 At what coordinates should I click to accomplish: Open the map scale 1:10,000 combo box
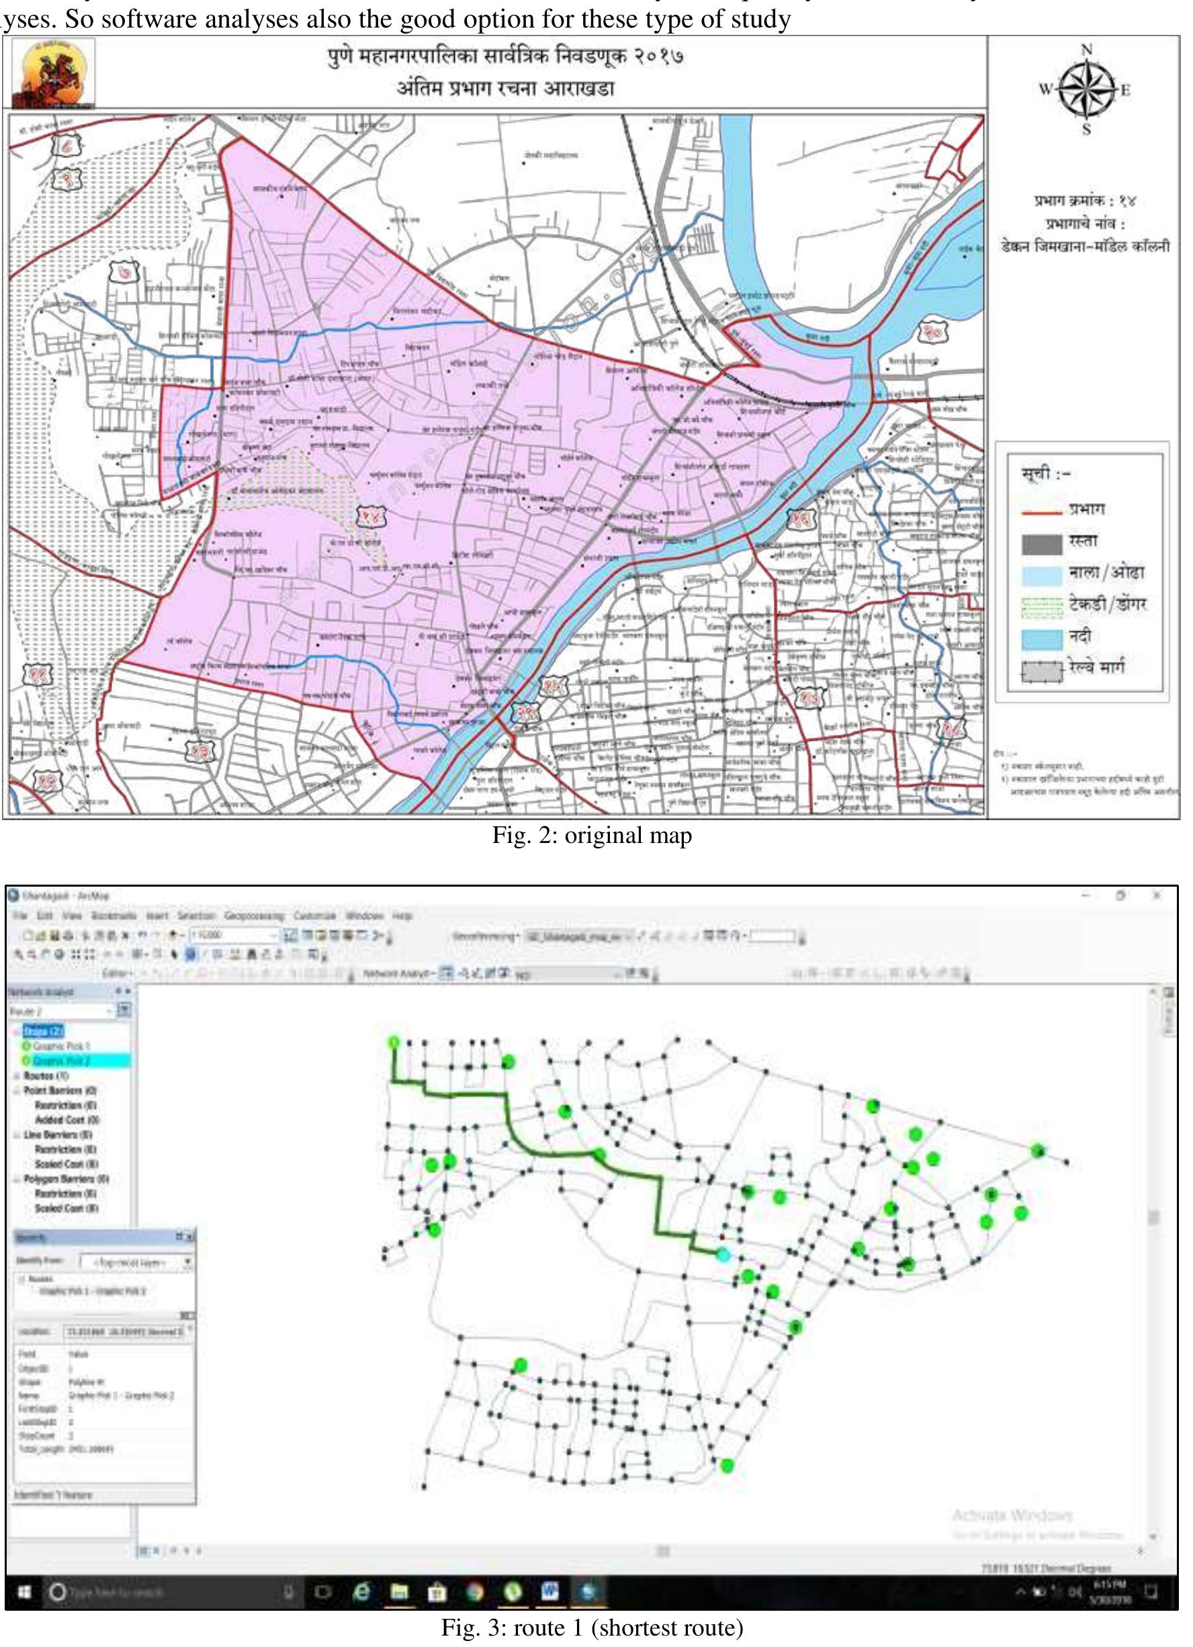click(234, 935)
